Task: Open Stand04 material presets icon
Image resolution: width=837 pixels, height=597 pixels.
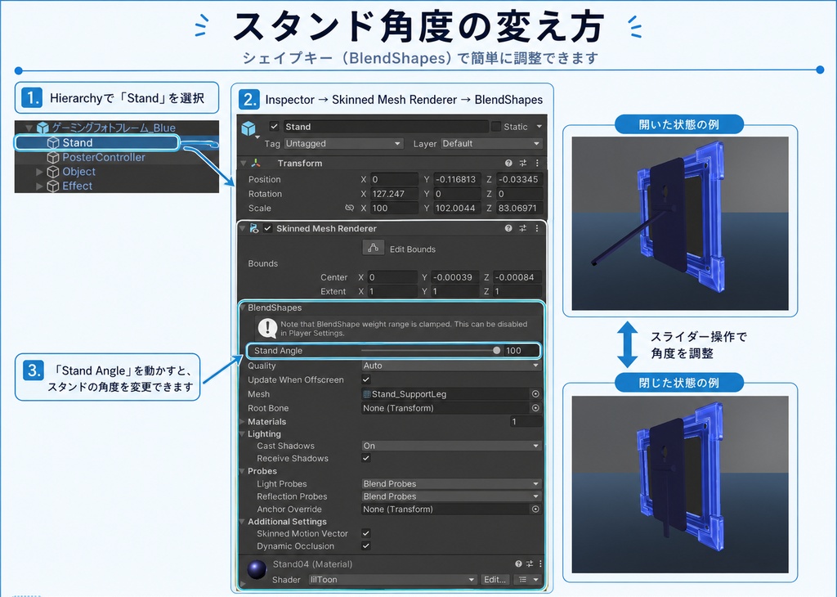Action: coord(530,564)
